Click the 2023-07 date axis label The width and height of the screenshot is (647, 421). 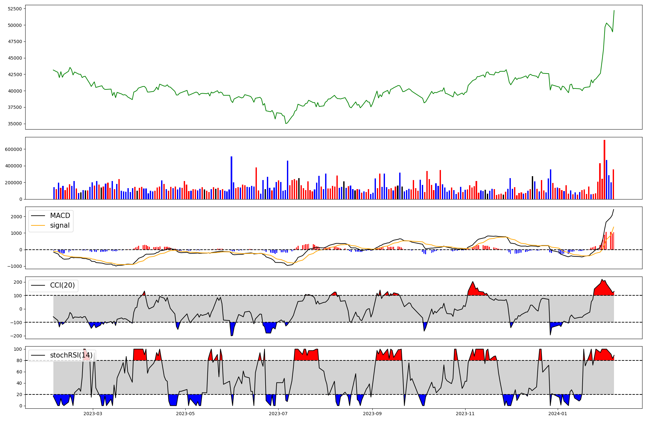point(278,413)
